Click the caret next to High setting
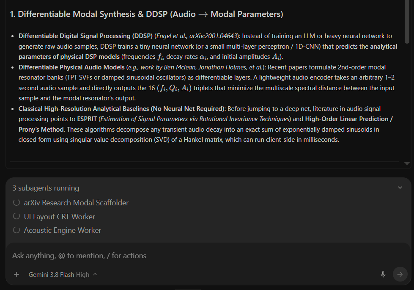This screenshot has height=290, width=414. [x=95, y=274]
